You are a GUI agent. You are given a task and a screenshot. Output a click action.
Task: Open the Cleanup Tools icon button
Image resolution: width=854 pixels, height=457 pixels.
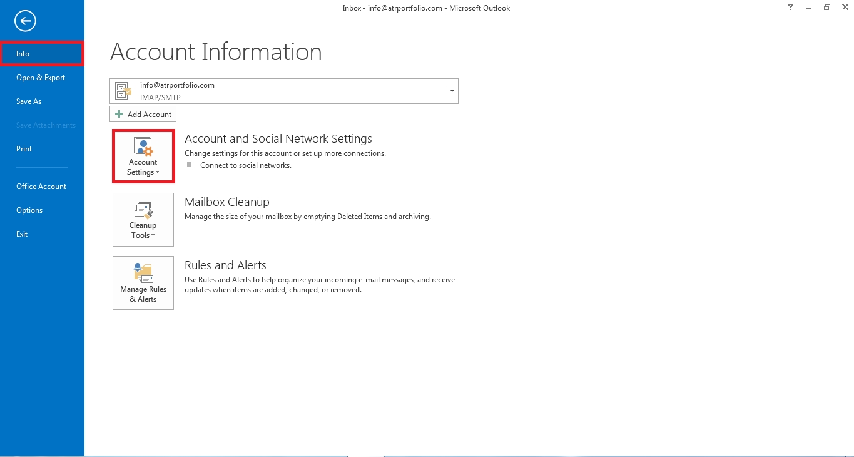143,210
